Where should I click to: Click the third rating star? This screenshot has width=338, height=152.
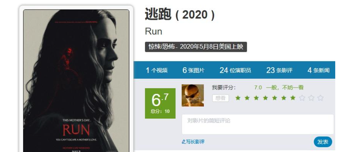pos(256,98)
